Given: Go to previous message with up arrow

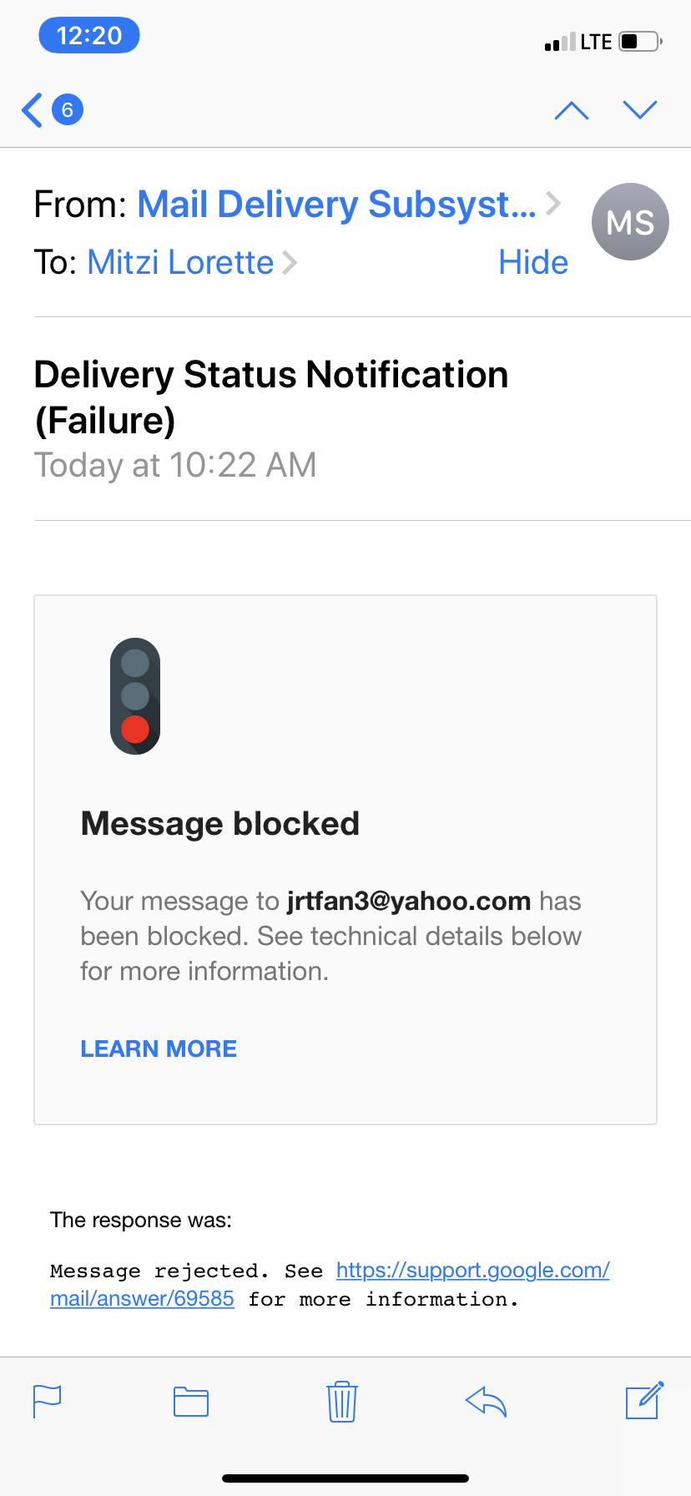Looking at the screenshot, I should 572,110.
